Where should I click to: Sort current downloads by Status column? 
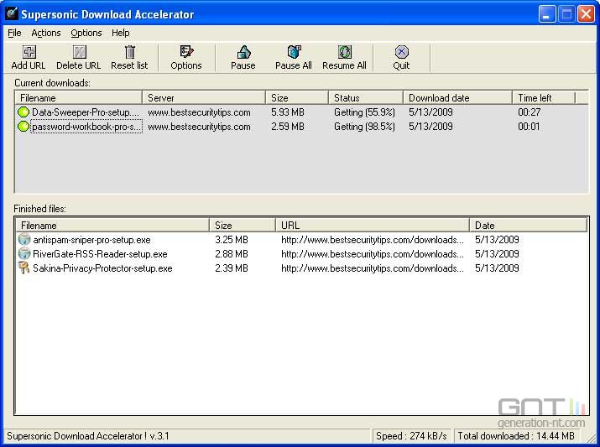click(364, 98)
